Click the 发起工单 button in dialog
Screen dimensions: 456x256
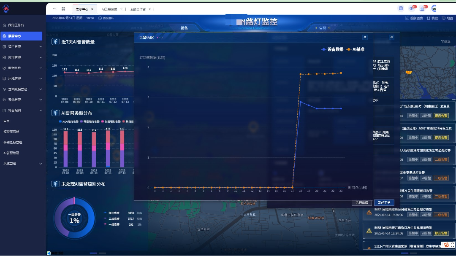[x=384, y=203]
